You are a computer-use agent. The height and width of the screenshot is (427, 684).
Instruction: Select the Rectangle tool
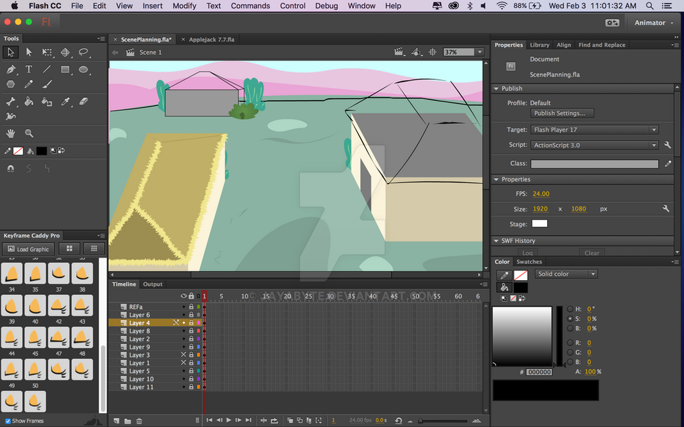(x=65, y=69)
